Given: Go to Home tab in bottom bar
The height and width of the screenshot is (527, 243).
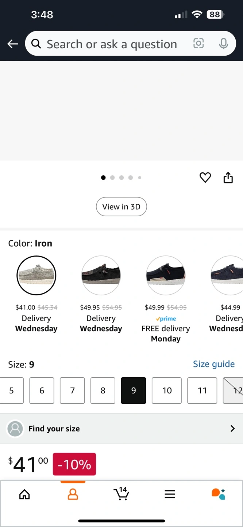Looking at the screenshot, I should click(24, 494).
